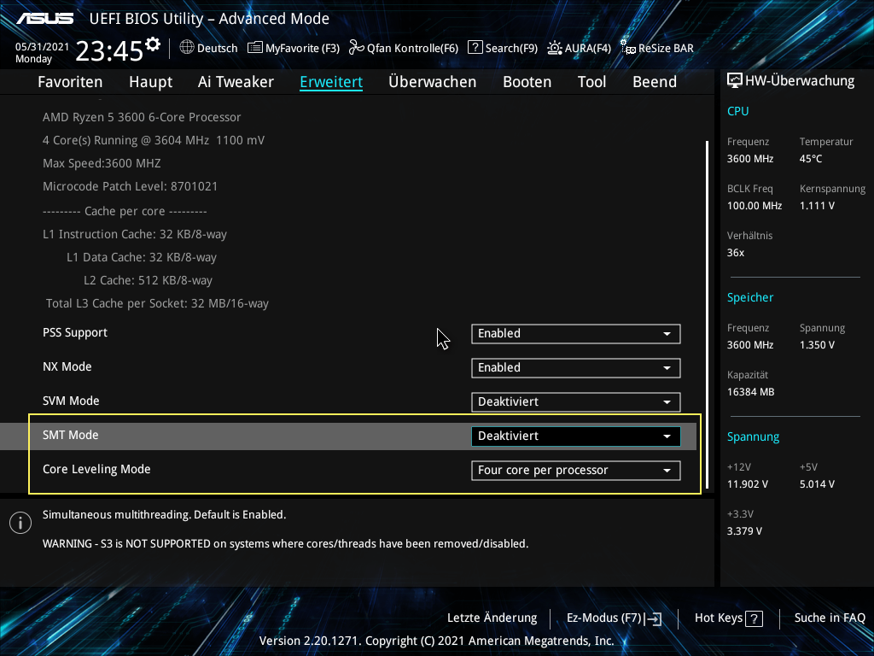Open the BIOS Search (F9) function

(502, 48)
